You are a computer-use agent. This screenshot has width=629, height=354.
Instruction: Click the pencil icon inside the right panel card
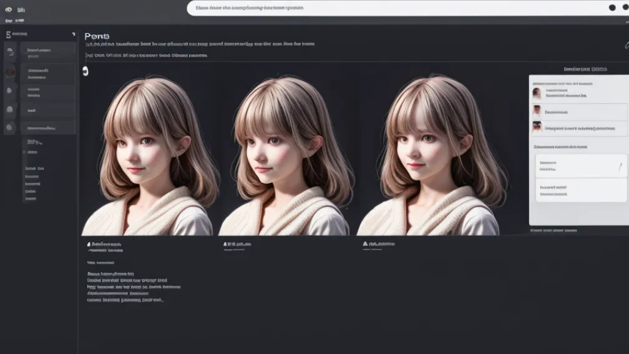(x=620, y=166)
